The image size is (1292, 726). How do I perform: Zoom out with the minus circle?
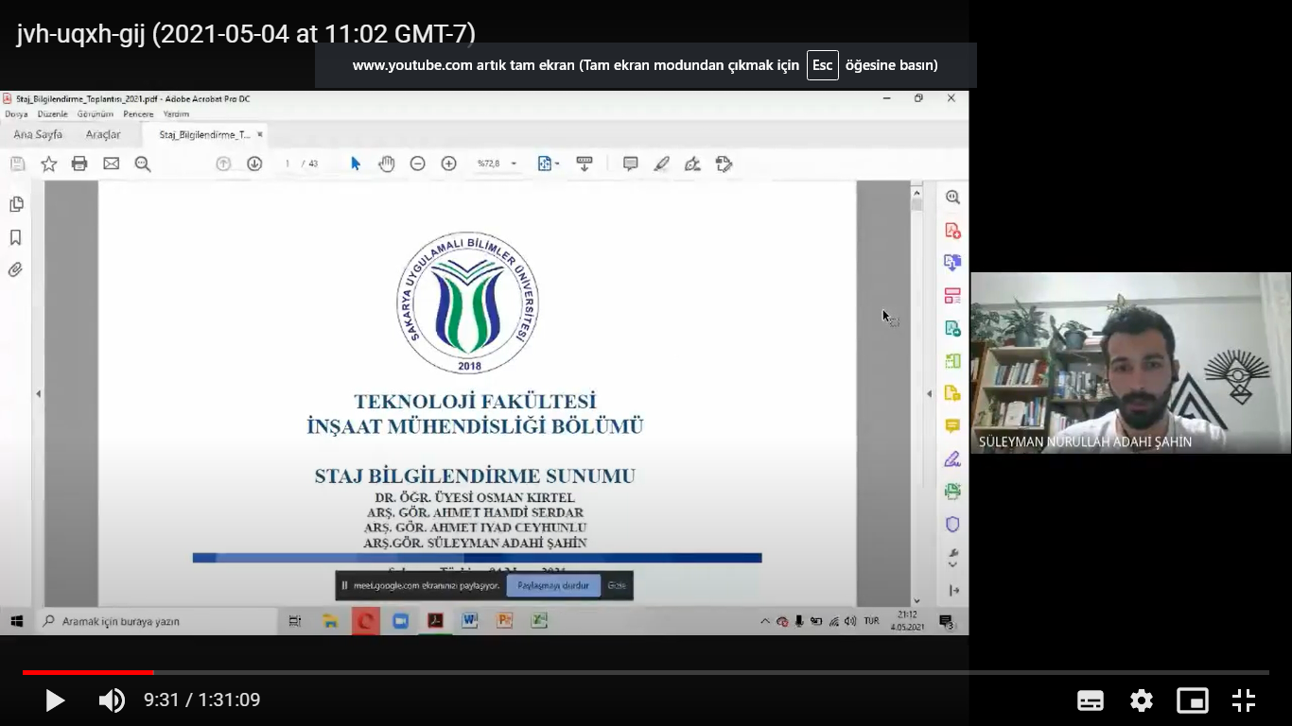[x=417, y=164]
